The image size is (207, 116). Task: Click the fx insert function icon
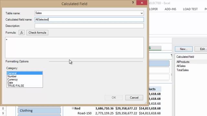(22, 33)
